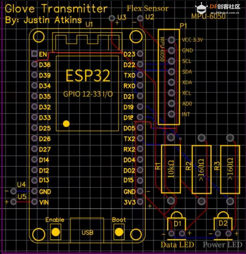Click the D18 pad
Image resolution: width=246 pixels, height=254 pixels.
(140, 117)
